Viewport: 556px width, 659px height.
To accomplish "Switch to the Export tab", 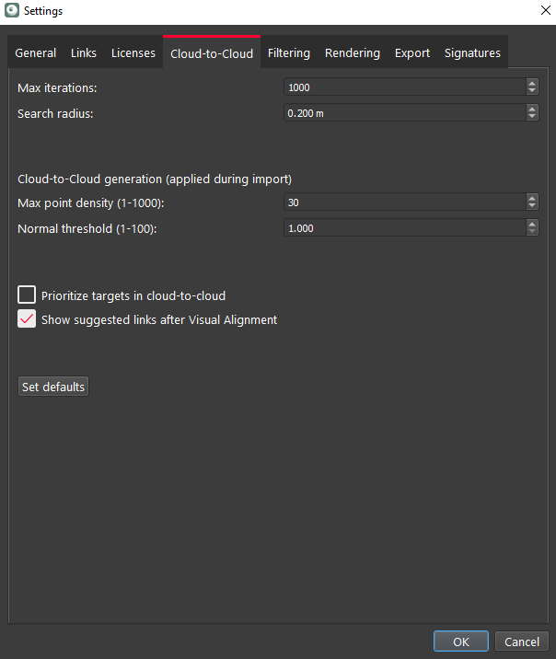I will (412, 53).
